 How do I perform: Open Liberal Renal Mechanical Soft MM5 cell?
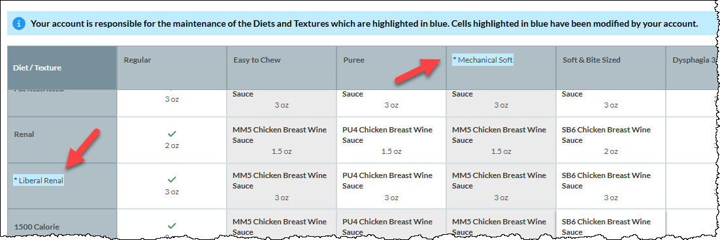click(501, 186)
